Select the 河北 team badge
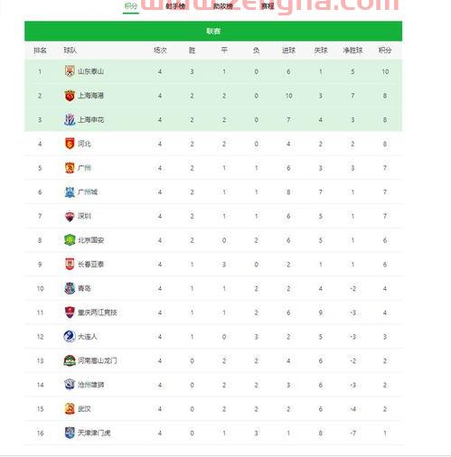This screenshot has width=451, height=457. (70, 144)
